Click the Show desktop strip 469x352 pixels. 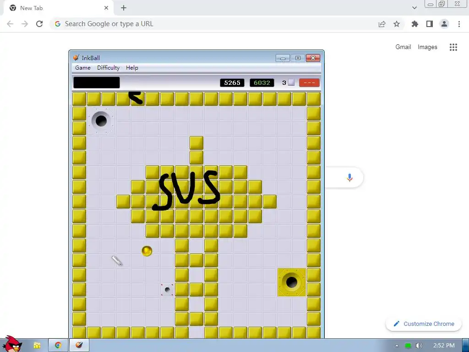click(466, 346)
